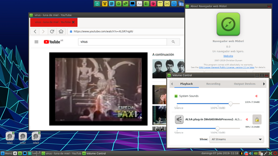Image resolution: width=278 pixels, height=156 pixels.
Task: Open the yellow archive manager icon in dock
Action: 167,3
